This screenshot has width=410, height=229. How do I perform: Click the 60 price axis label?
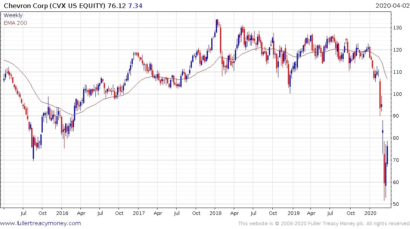coord(396,182)
